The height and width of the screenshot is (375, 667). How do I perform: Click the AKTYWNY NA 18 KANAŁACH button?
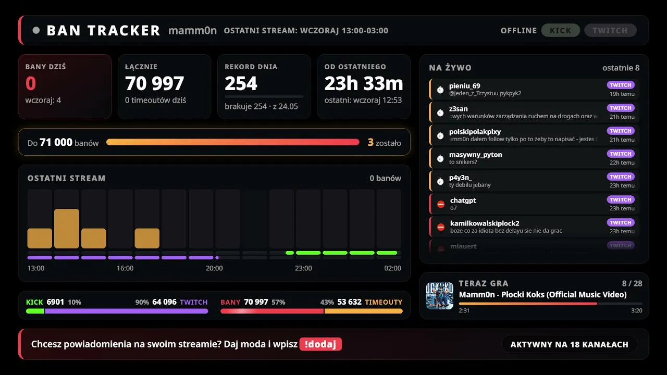pyautogui.click(x=570, y=344)
